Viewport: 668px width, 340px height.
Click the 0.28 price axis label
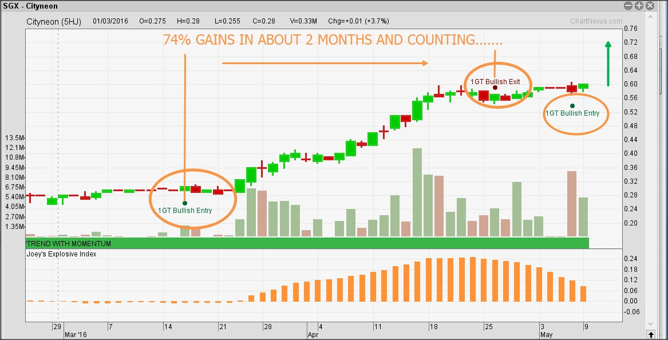point(631,195)
